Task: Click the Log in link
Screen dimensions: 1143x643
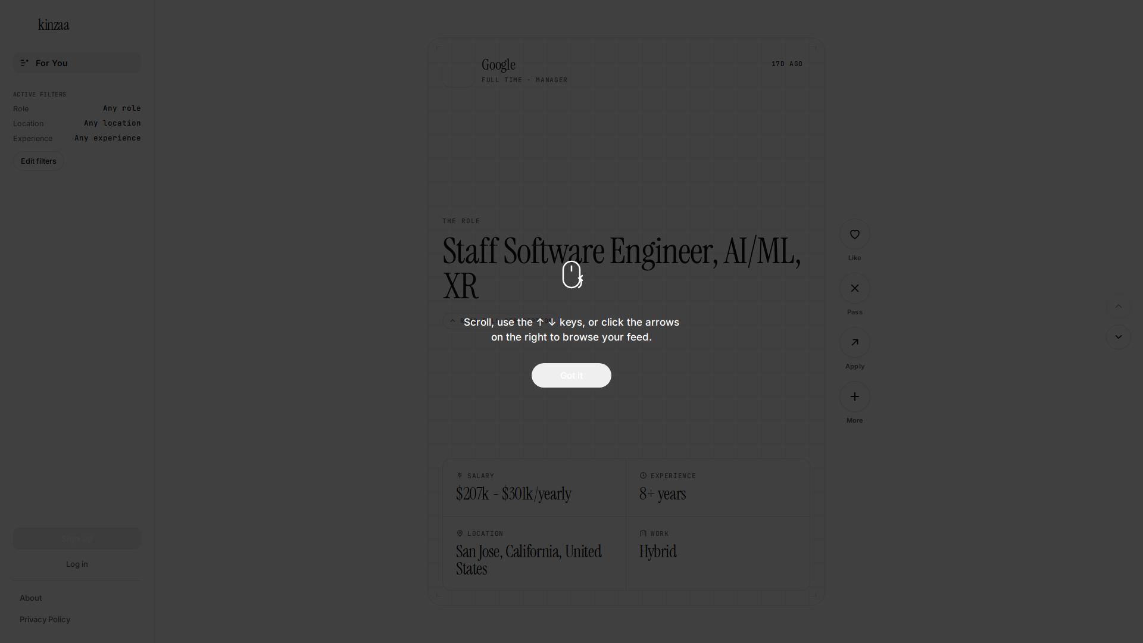Action: tap(77, 564)
